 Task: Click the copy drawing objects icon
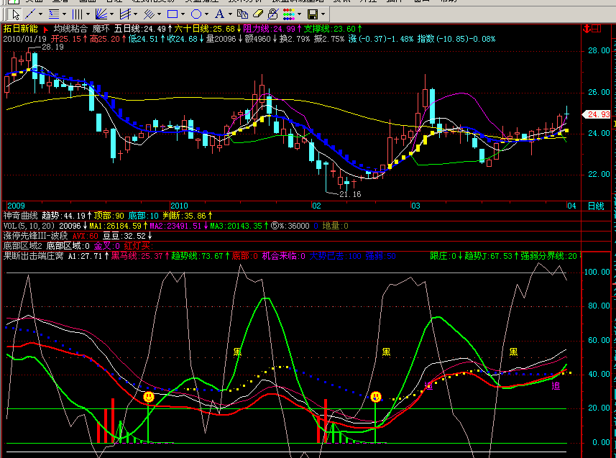pos(242,14)
